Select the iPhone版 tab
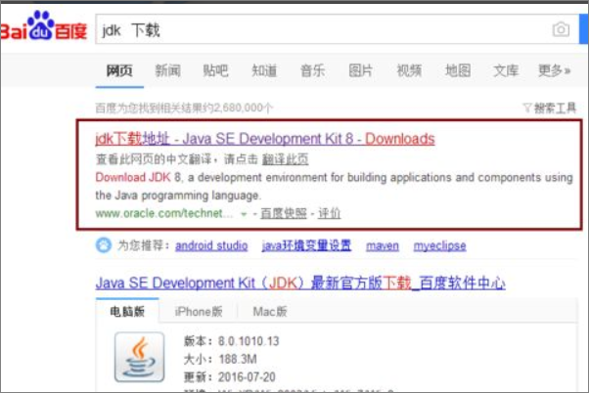The width and height of the screenshot is (589, 393). 198,312
